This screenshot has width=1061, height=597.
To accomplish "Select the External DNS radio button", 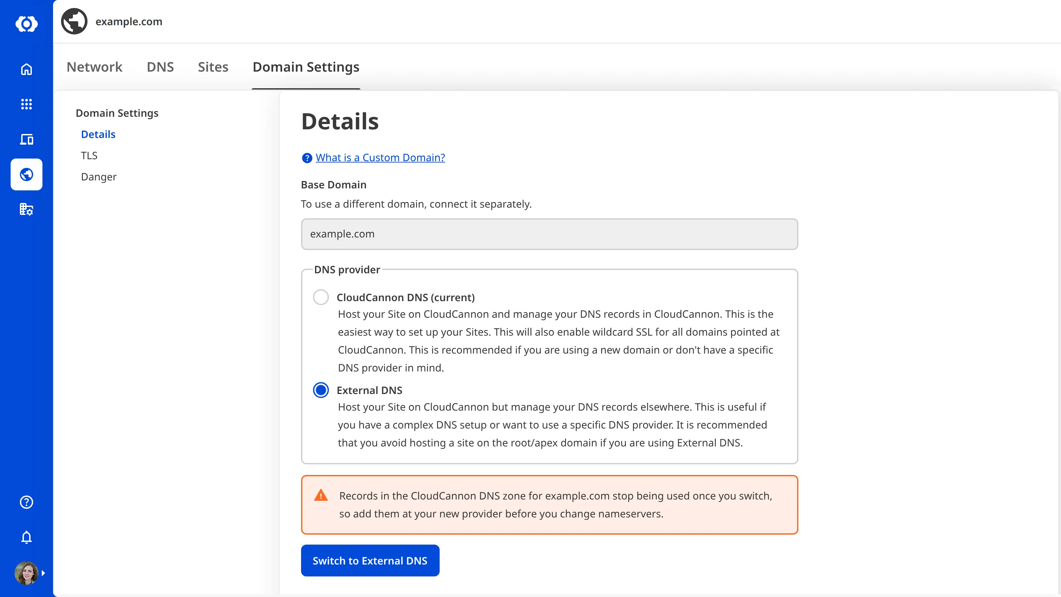I will 321,390.
